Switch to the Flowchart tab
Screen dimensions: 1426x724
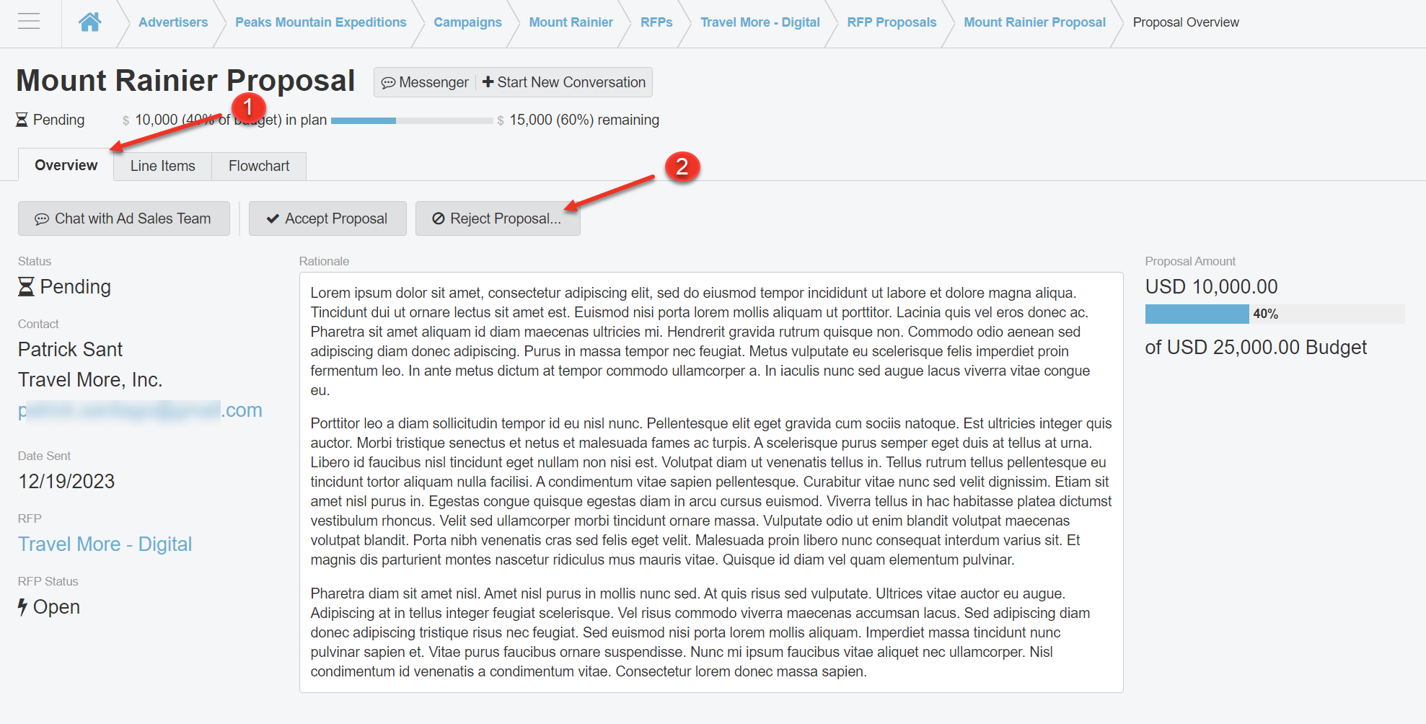point(258,166)
